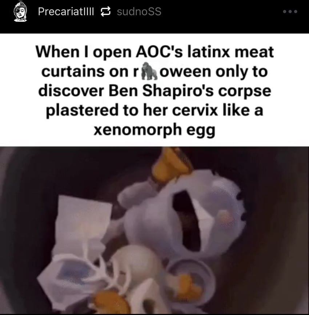
Task: Open the PrecariatIIII blog username
Action: [x=66, y=12]
